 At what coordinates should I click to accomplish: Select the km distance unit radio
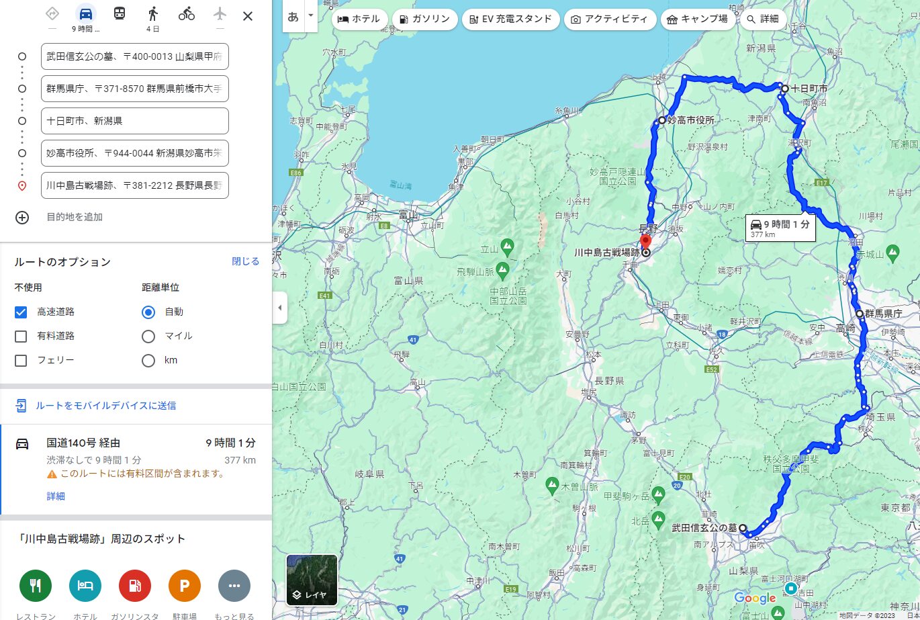pyautogui.click(x=148, y=360)
